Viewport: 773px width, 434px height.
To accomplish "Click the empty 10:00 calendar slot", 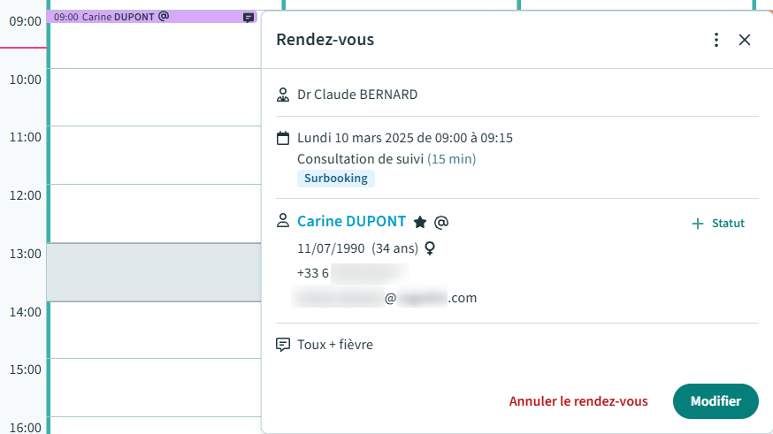I will click(x=153, y=96).
